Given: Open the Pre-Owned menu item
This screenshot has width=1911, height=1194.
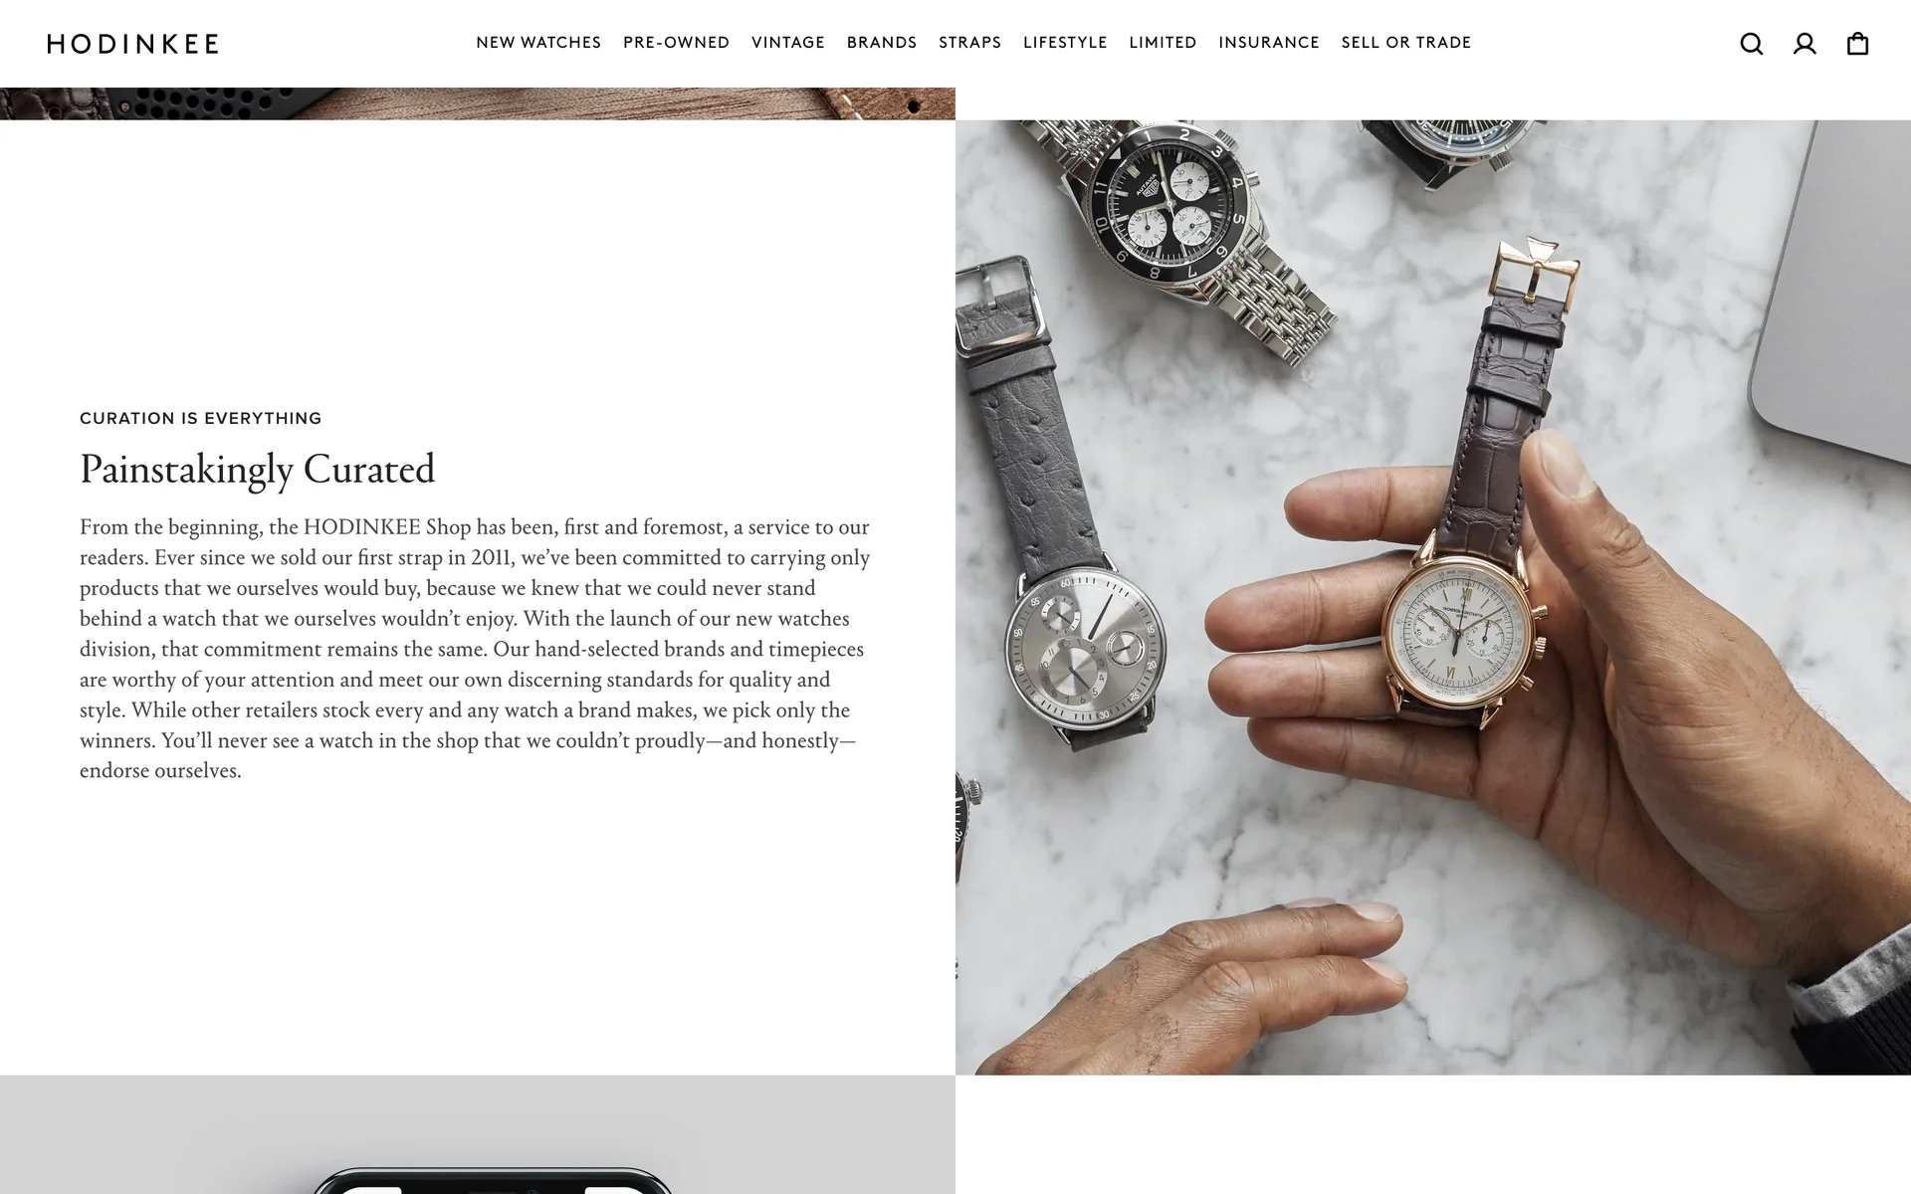Looking at the screenshot, I should 677,43.
